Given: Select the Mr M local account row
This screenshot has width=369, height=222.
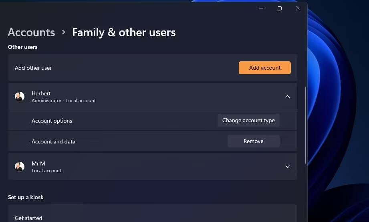Looking at the screenshot, I should 153,167.
